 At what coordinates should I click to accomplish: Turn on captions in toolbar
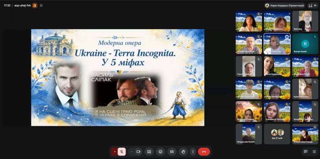click(172, 152)
